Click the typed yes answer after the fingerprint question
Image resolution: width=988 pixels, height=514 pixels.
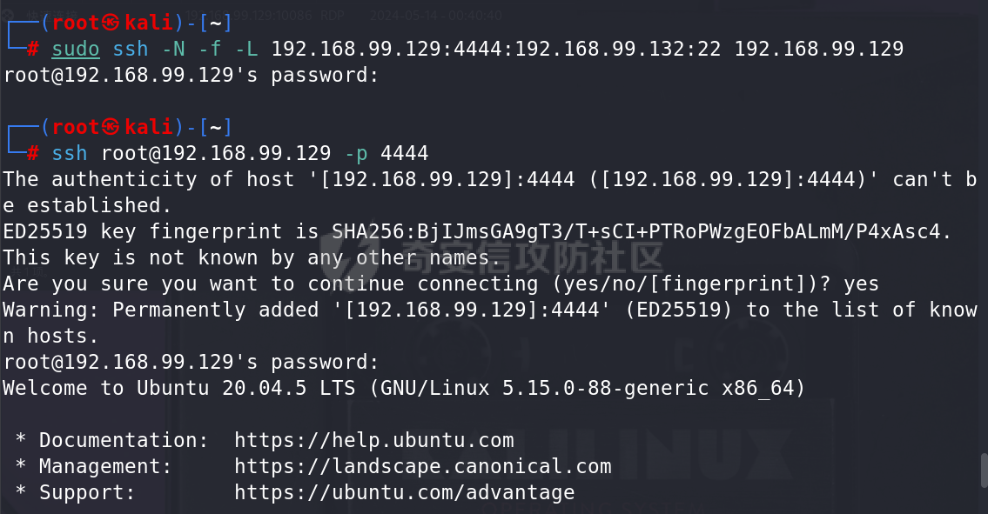tap(861, 284)
